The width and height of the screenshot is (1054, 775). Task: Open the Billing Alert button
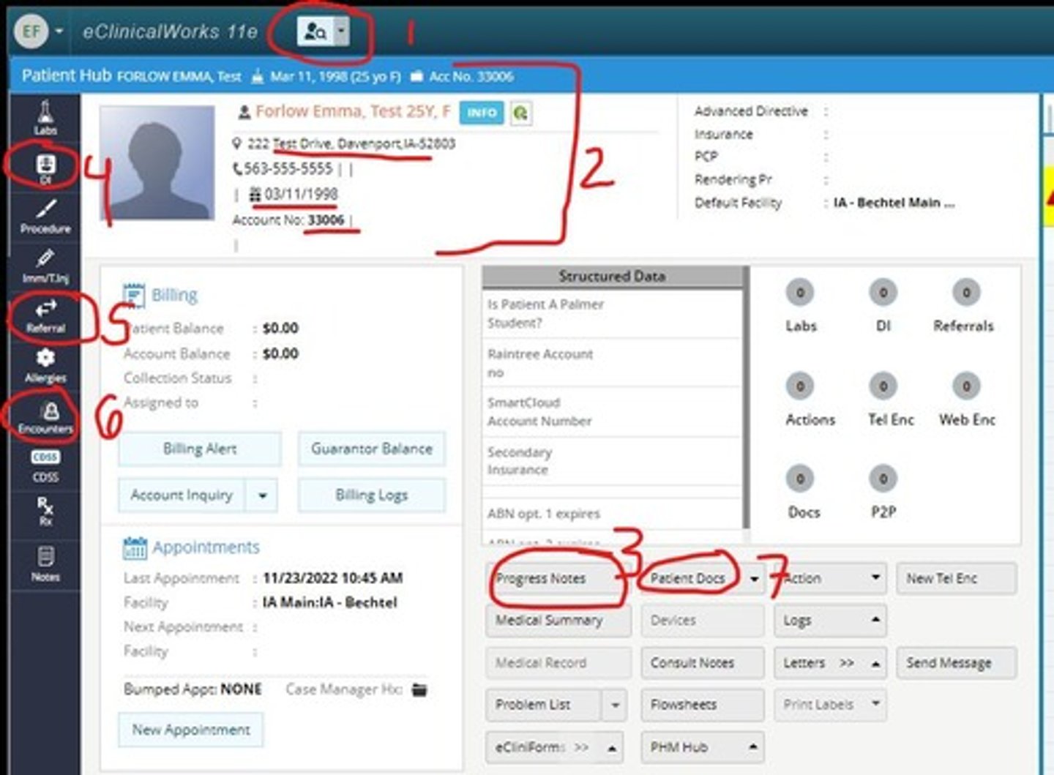pos(200,449)
